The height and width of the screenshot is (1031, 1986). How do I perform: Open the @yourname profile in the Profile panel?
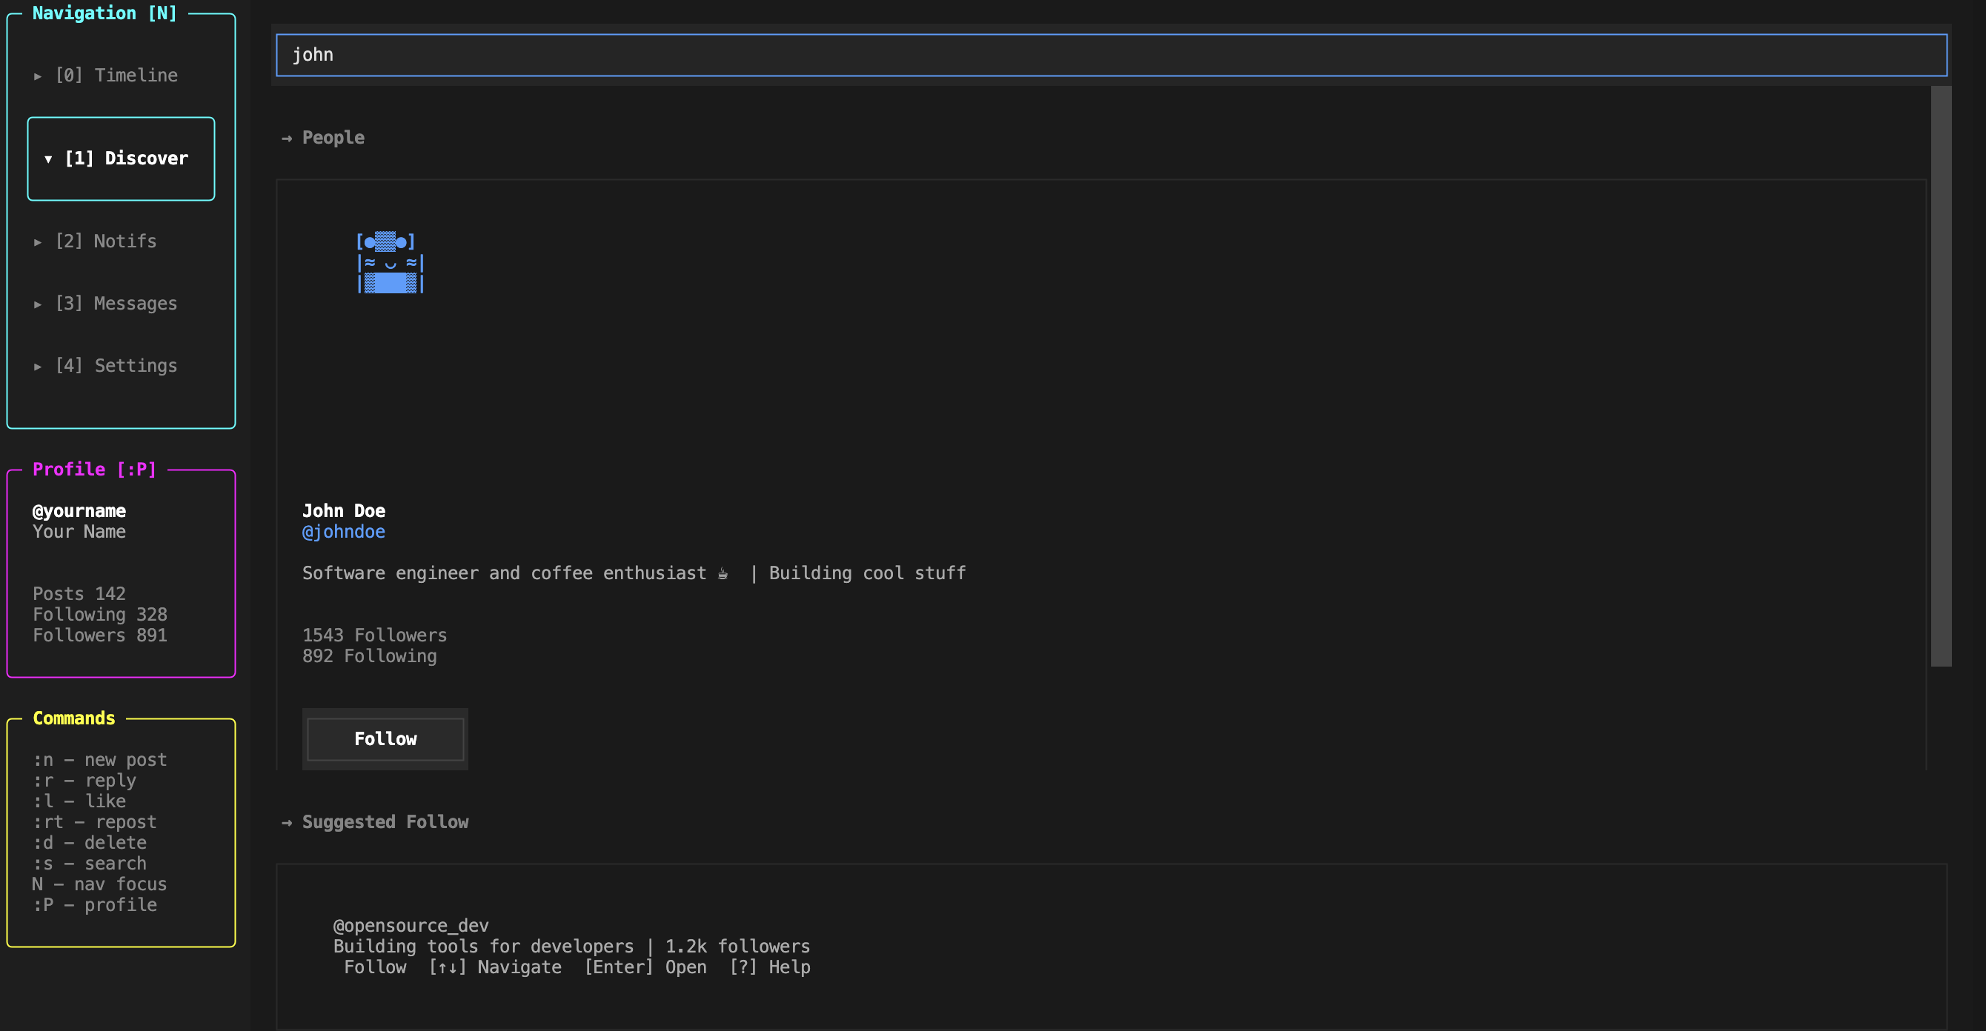point(79,511)
